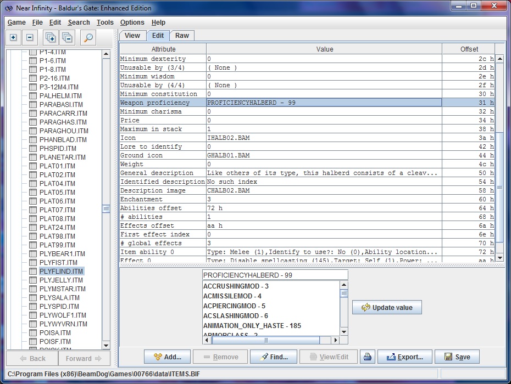Viewport: 511px width, 384px height.
Task: Click the Ground icon value GHALB01.BAM
Action: click(x=228, y=155)
